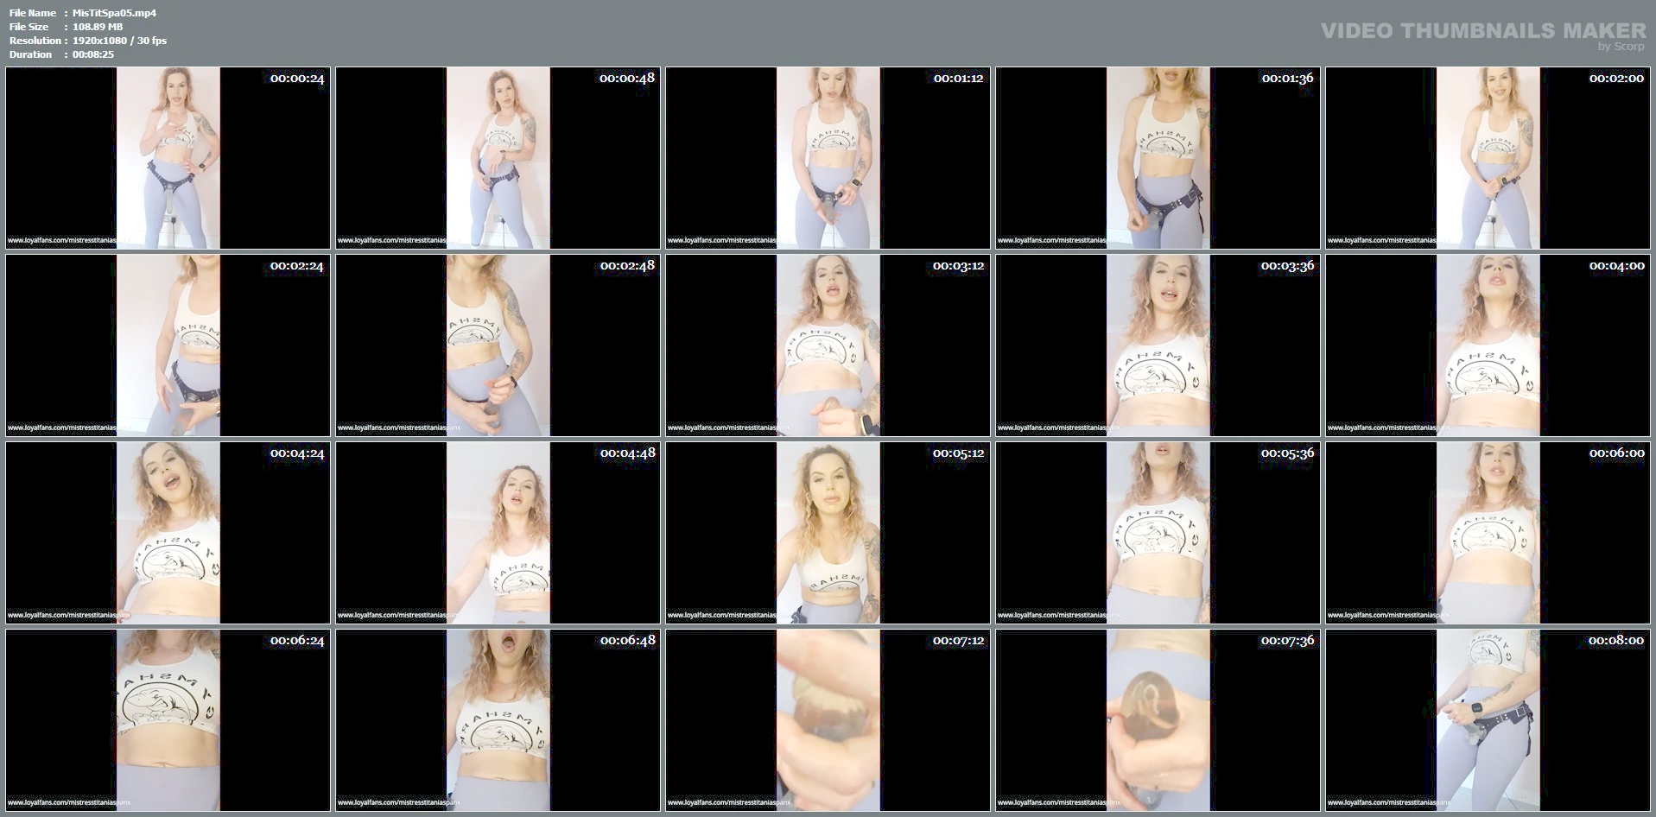
Task: Click the file size value 108.89 MB
Action: point(98,27)
